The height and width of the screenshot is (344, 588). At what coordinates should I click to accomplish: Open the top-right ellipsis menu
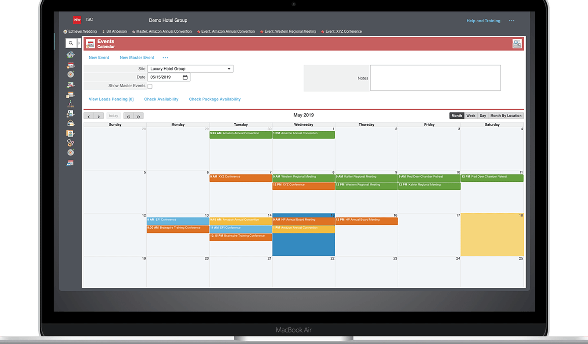512,21
